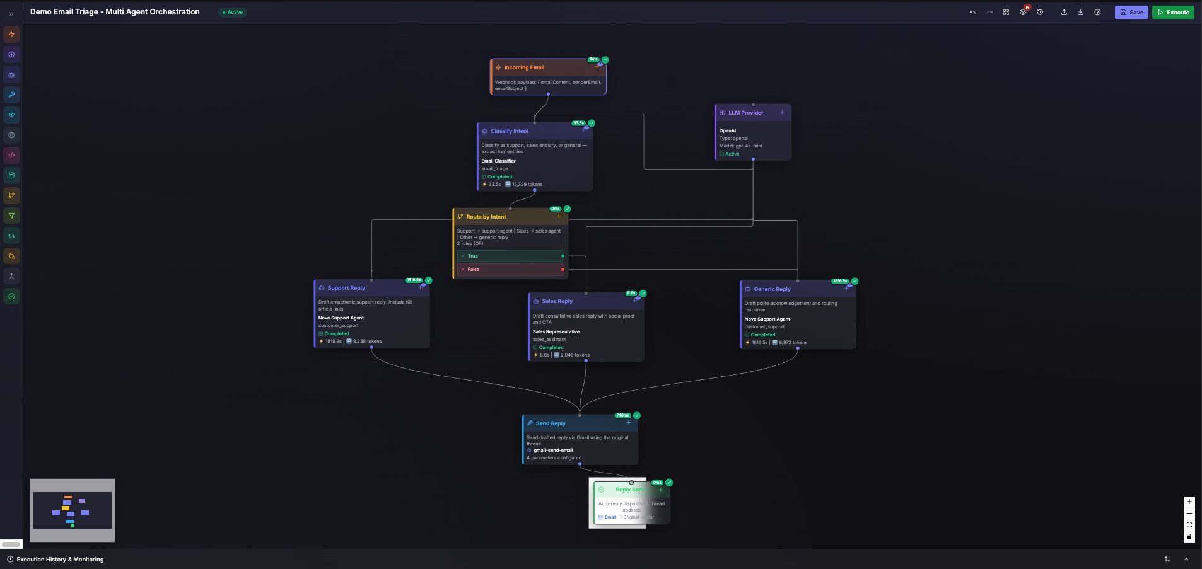
Task: Select the teal database node tool
Action: tap(11, 175)
